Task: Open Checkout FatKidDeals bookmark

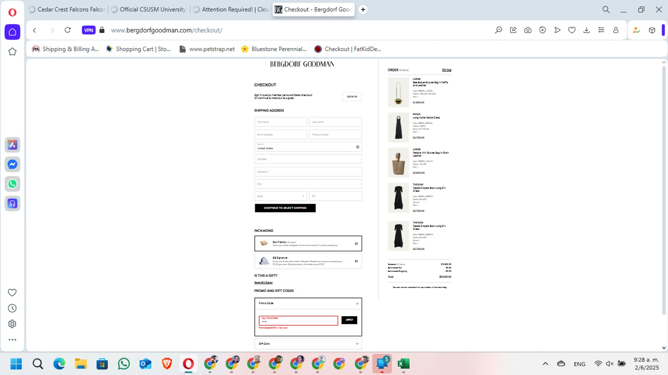Action: pyautogui.click(x=348, y=49)
